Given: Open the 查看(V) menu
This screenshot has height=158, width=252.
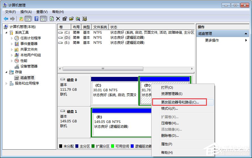Looking at the screenshot, I should [42, 12].
